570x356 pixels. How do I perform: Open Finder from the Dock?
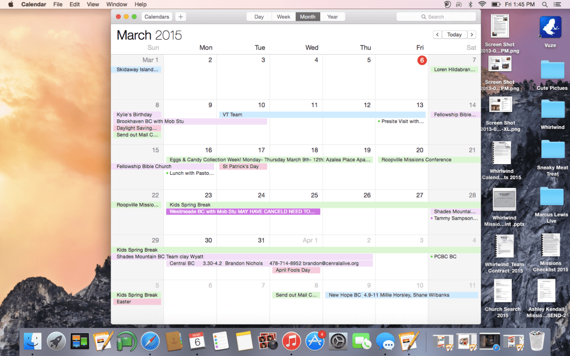32,341
